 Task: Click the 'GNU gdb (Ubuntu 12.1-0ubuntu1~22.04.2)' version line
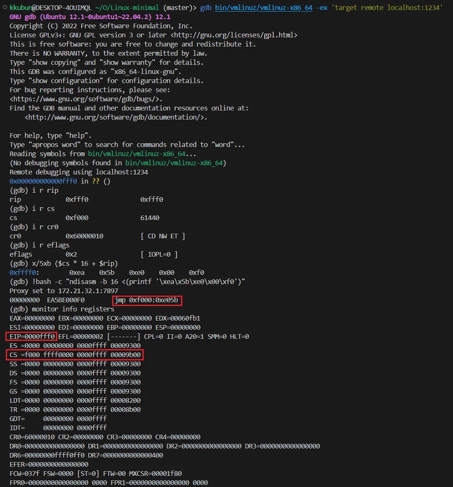pos(90,17)
